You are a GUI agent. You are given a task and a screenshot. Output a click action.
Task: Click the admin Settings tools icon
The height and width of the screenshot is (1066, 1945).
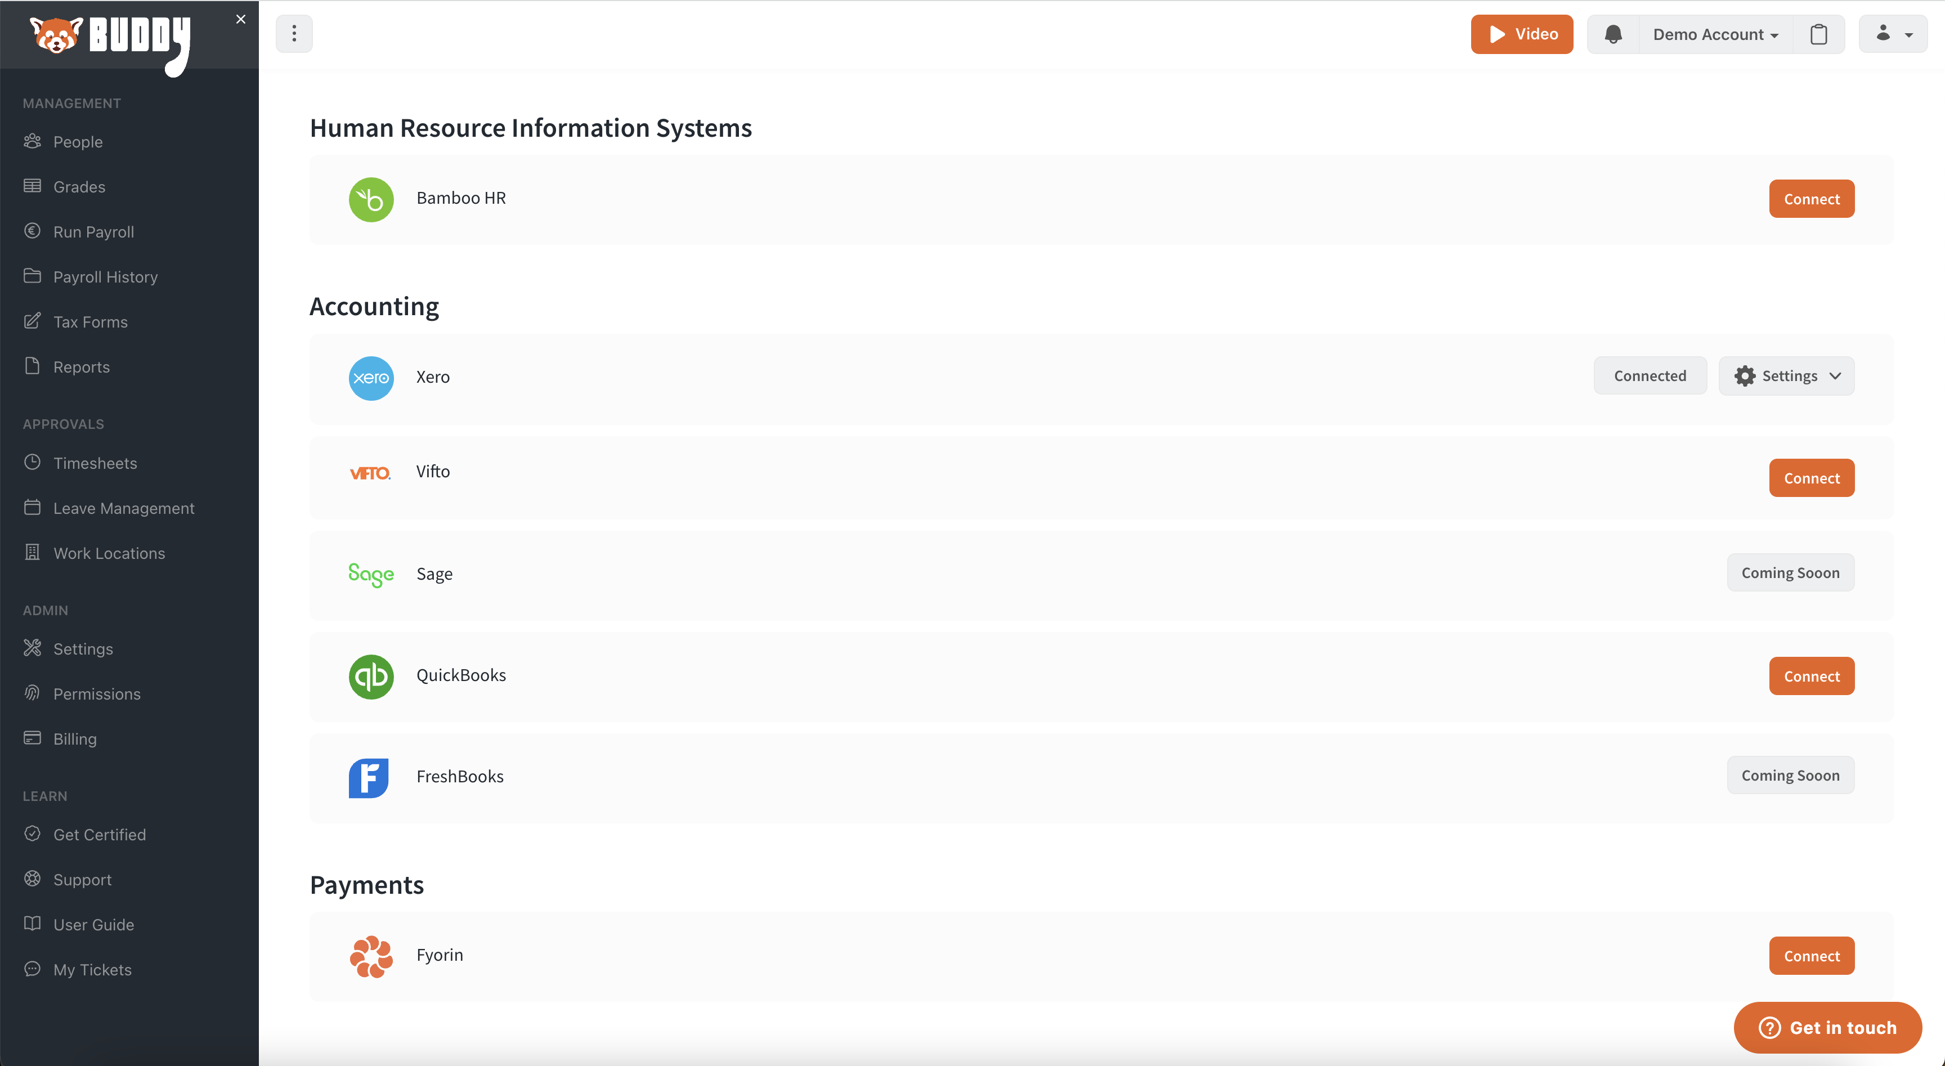point(33,648)
